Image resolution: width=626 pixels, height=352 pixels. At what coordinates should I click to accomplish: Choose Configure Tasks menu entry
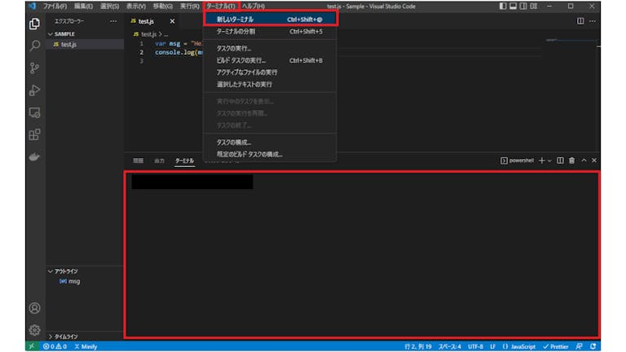[270, 142]
